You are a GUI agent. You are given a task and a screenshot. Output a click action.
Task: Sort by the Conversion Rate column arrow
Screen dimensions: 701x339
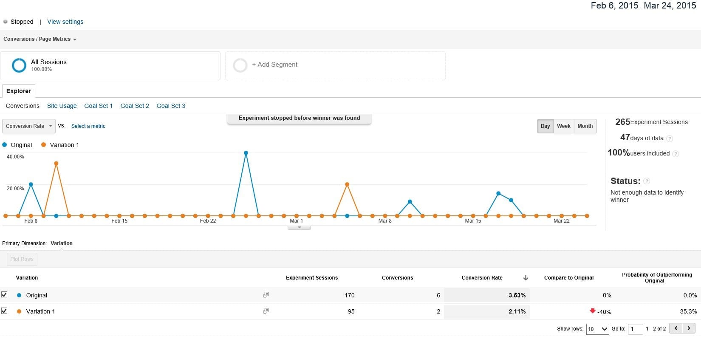coord(526,278)
